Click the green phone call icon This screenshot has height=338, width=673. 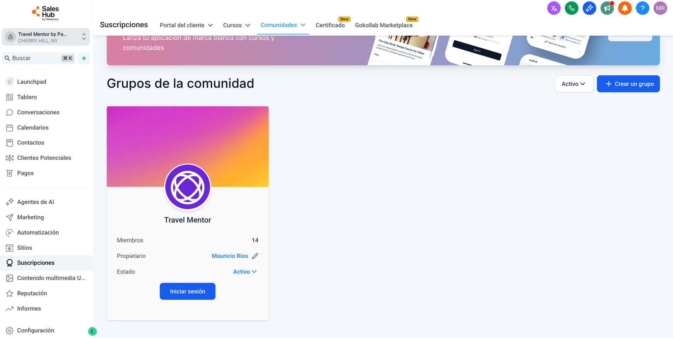coord(571,8)
